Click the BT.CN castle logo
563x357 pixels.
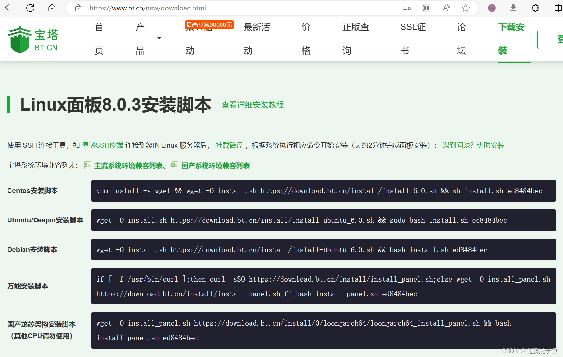[x=33, y=40]
